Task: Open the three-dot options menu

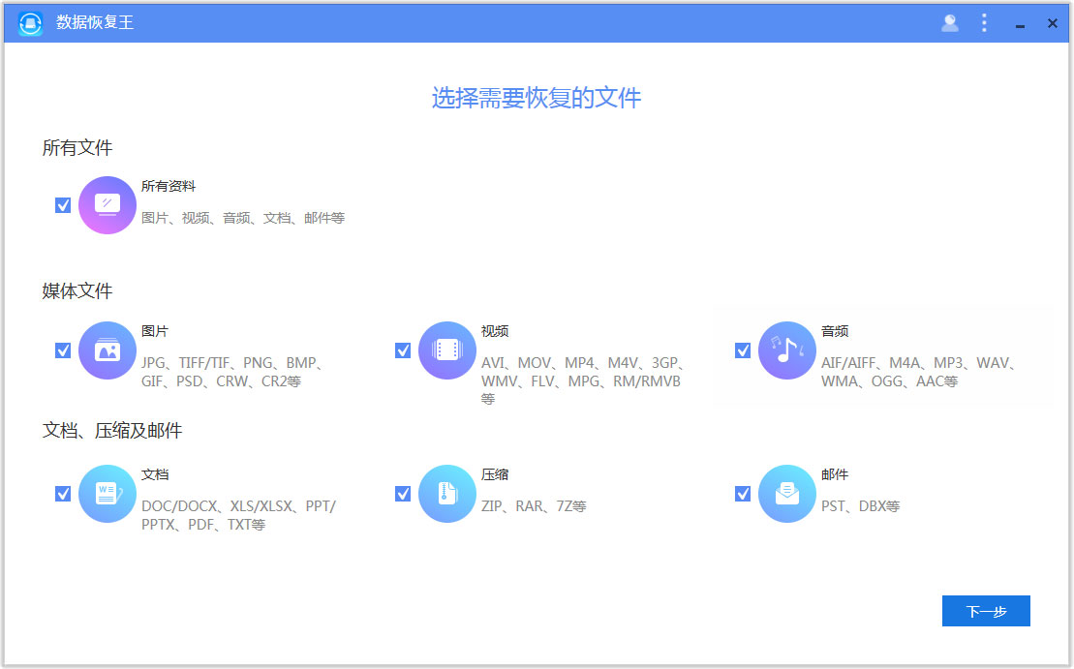Action: [984, 22]
